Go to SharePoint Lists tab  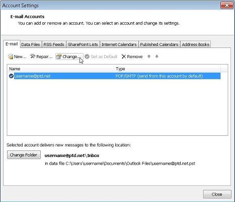[83, 44]
